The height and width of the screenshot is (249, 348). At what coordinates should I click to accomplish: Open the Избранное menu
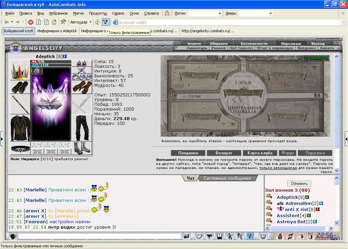58,13
